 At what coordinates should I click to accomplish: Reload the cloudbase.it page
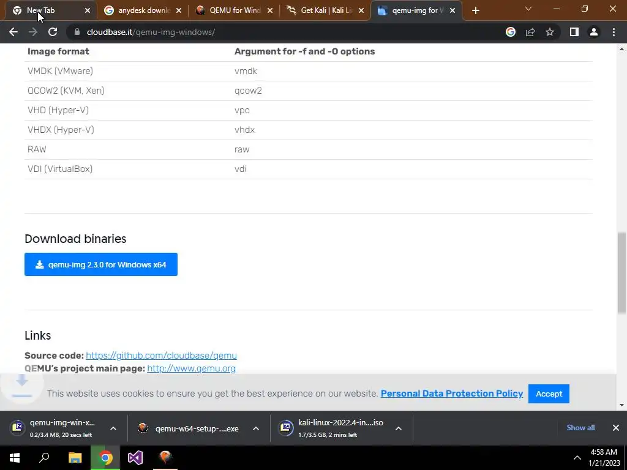pyautogui.click(x=53, y=32)
